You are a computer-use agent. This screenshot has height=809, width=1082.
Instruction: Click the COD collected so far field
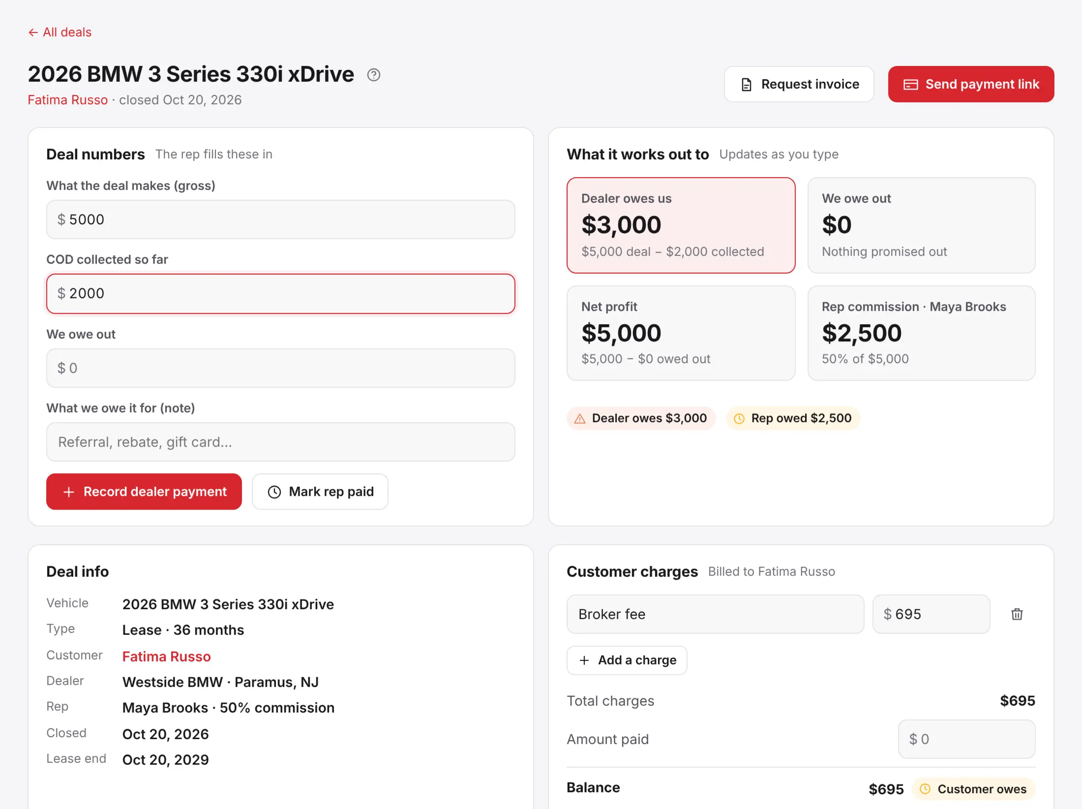click(281, 294)
